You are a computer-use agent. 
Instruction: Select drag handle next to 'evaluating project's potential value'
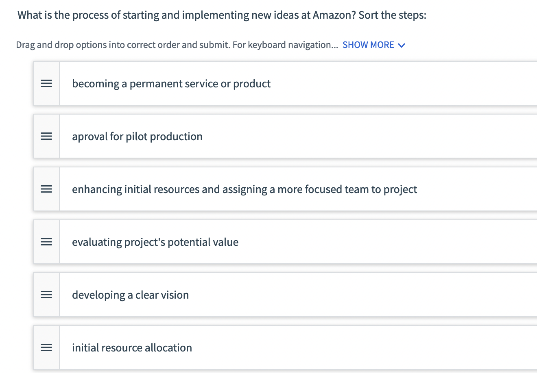coord(46,242)
